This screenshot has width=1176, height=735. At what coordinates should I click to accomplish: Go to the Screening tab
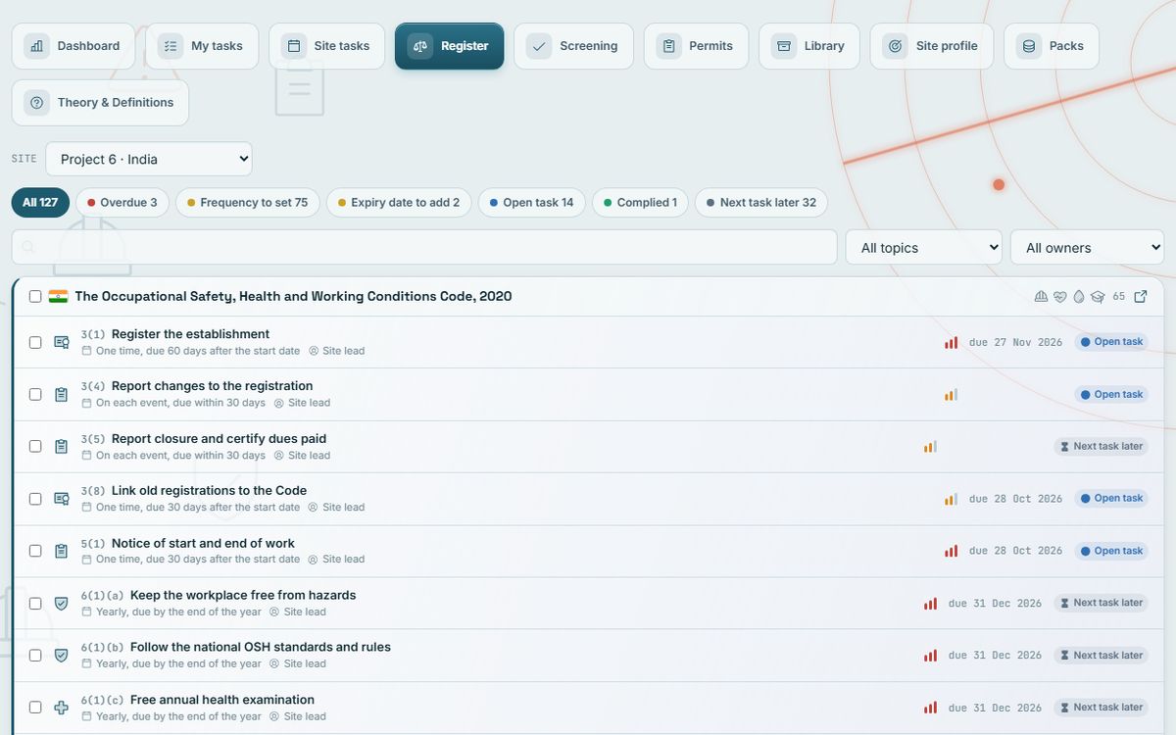tap(574, 46)
